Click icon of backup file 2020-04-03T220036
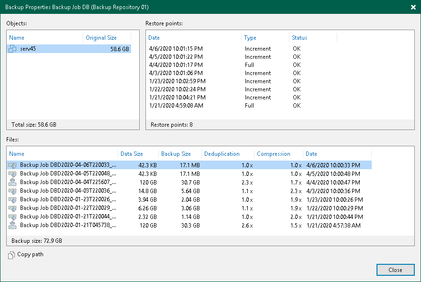Viewport: 421px width, 282px height. pyautogui.click(x=13, y=191)
